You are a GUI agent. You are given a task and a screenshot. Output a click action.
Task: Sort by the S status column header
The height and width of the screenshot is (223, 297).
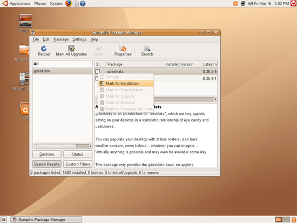(x=97, y=64)
